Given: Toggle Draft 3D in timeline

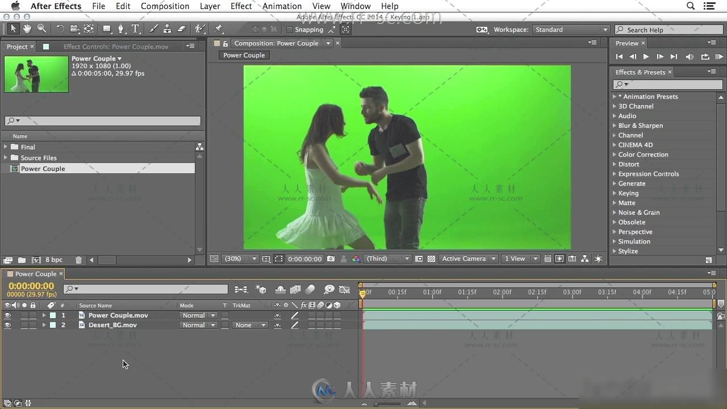Looking at the screenshot, I should (261, 290).
